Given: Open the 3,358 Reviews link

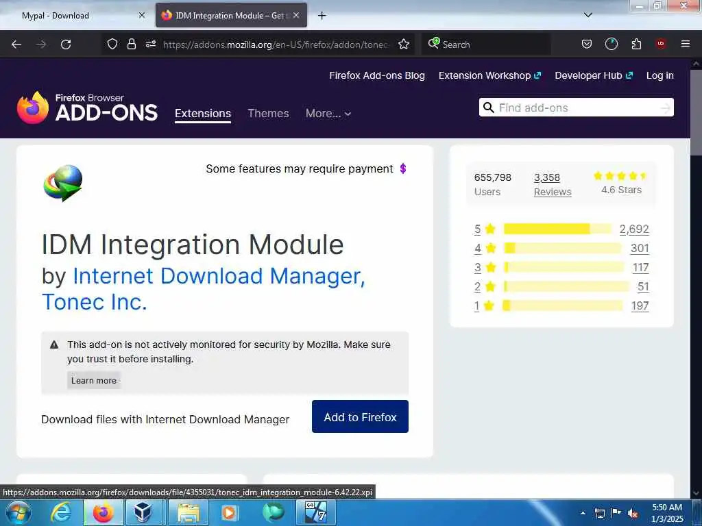Looking at the screenshot, I should click(553, 184).
